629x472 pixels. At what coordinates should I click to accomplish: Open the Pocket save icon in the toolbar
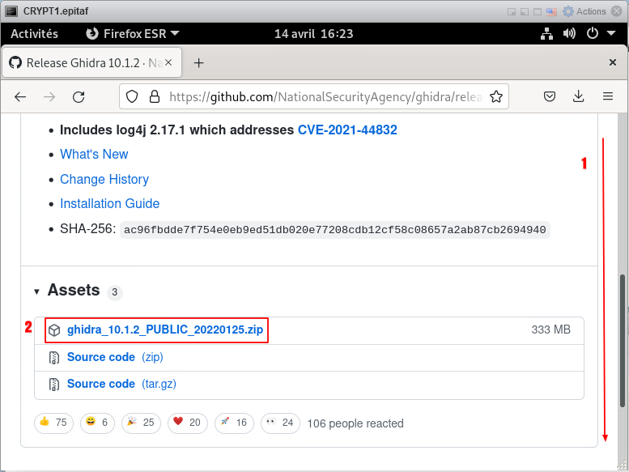coord(549,97)
